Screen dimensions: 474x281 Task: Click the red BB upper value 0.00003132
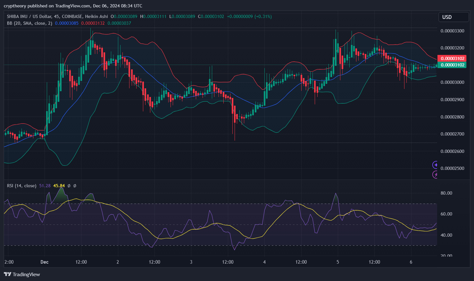click(93, 23)
